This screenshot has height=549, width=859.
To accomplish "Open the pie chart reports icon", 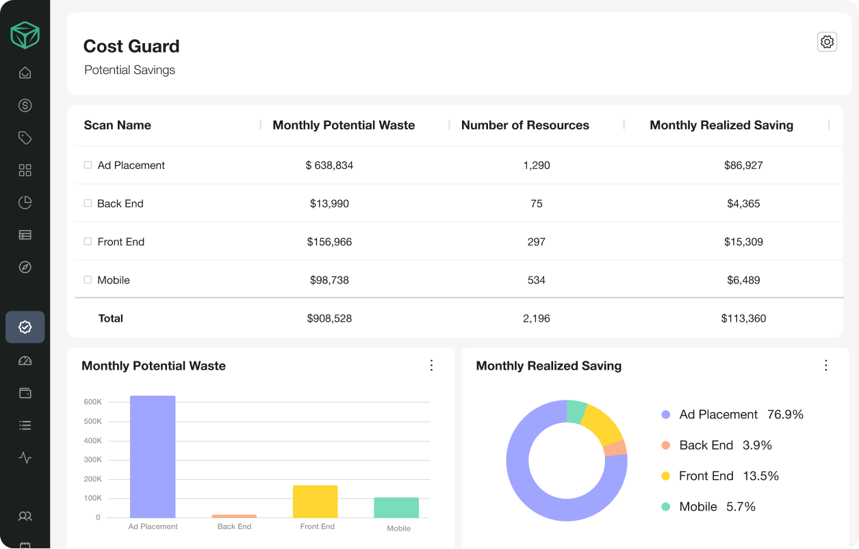I will click(25, 202).
